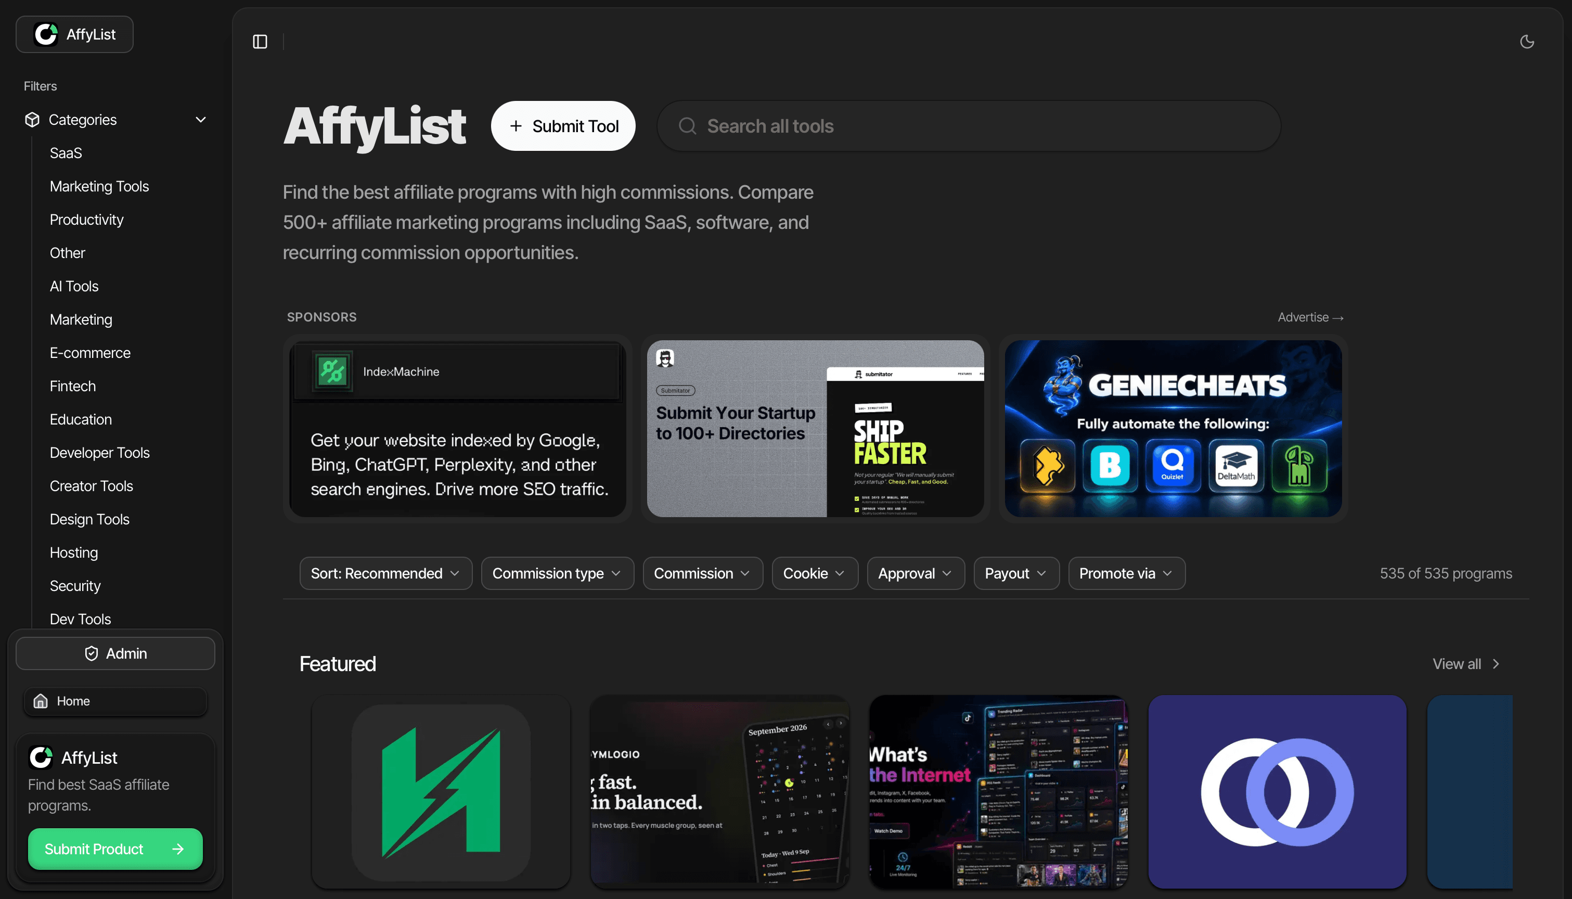Click the search magnifier icon
Image resolution: width=1572 pixels, height=899 pixels.
(x=687, y=126)
